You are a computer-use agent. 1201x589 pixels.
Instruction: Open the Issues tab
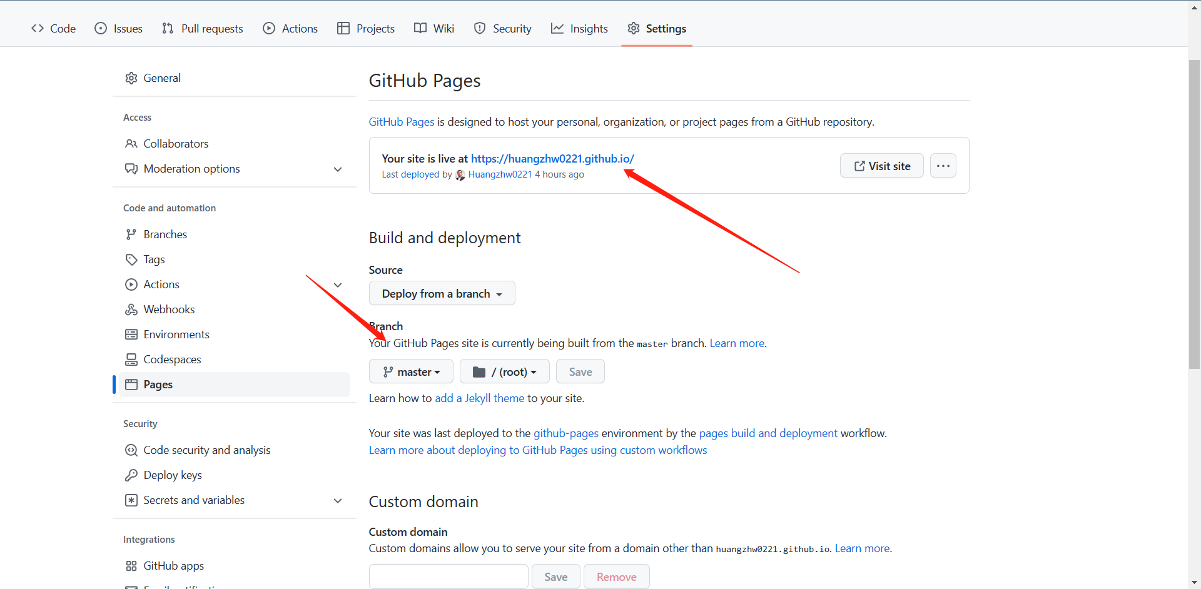tap(118, 29)
